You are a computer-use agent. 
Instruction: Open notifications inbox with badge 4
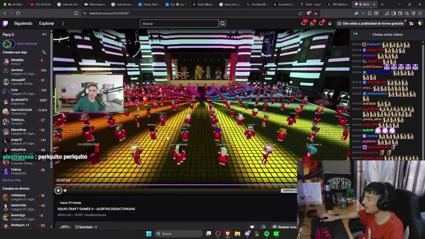312,23
